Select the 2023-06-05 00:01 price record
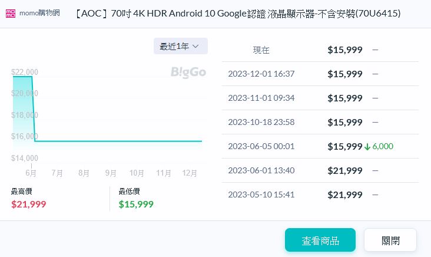Viewport: 431px width, 257px height. [320, 146]
